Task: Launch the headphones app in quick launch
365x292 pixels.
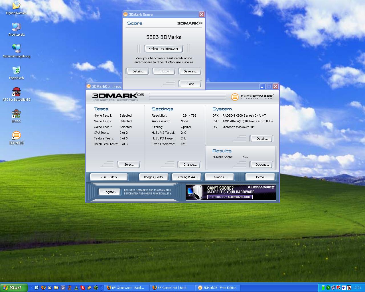Action: pos(63,288)
